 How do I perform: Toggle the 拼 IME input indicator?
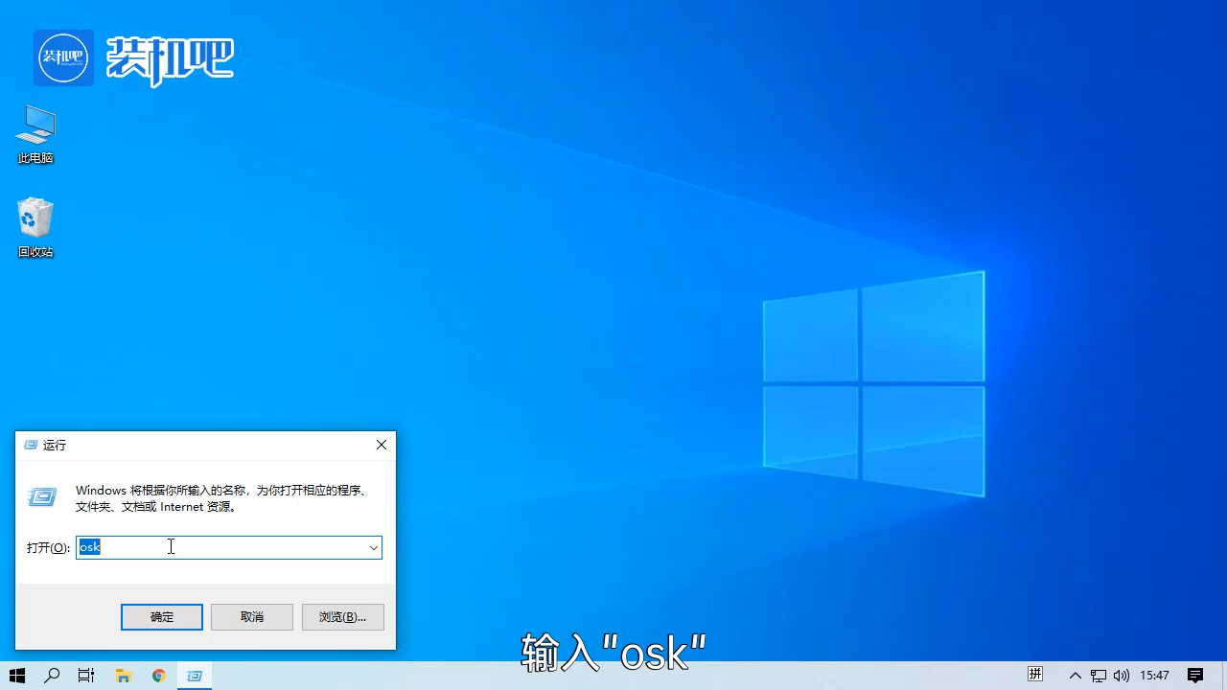(1035, 676)
